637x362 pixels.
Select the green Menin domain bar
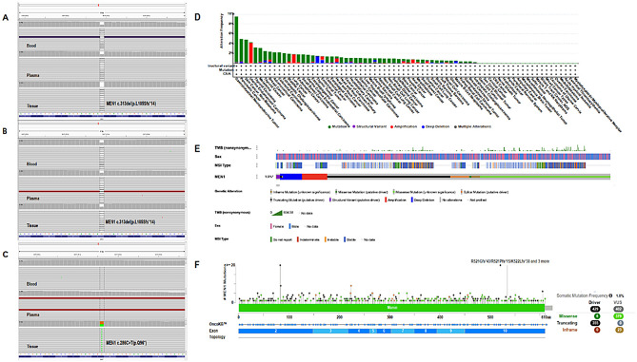click(391, 308)
